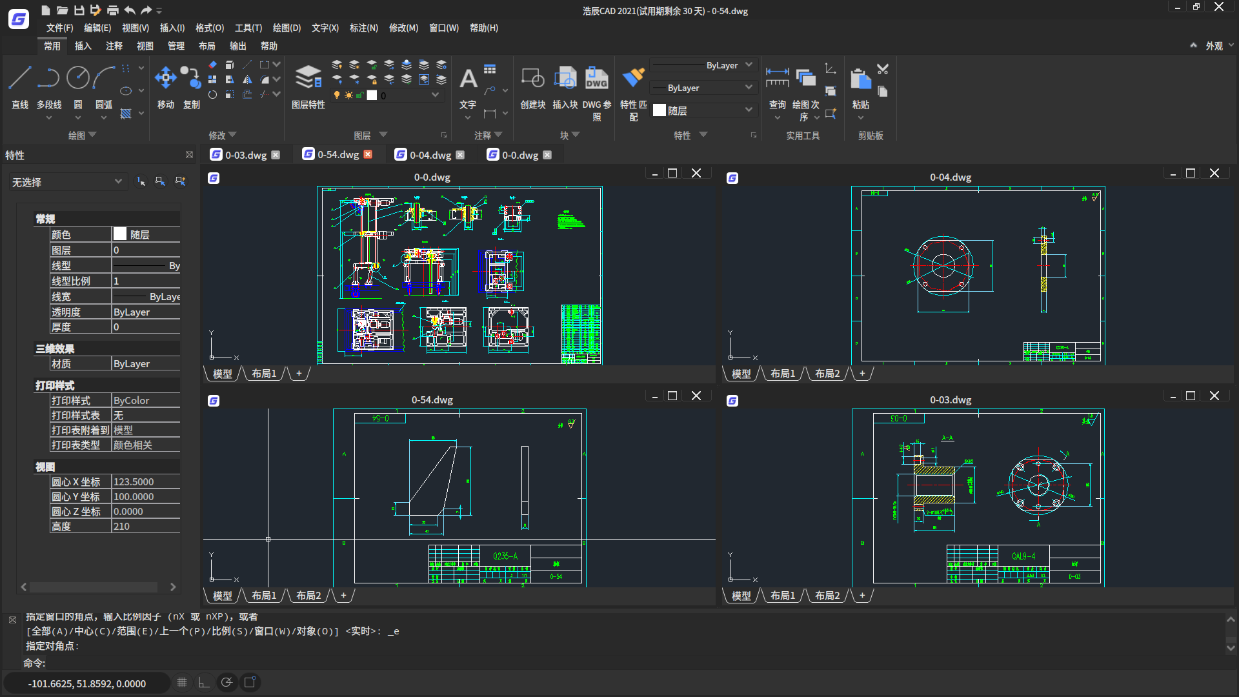Viewport: 1239px width, 697px height.
Task: Toggle ortho mode in status bar
Action: tap(204, 683)
